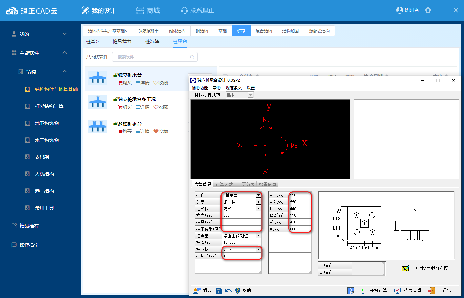Open the 桩数 dropdown arrow
The image size is (464, 298).
tap(258, 195)
